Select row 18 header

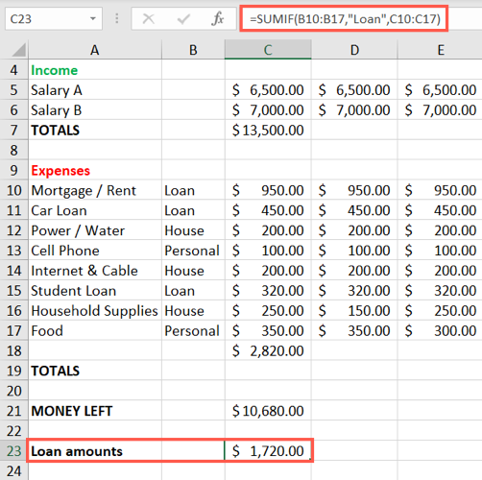14,350
